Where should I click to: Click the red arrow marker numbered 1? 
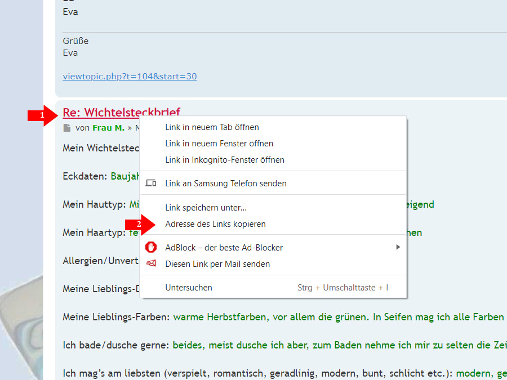click(43, 115)
